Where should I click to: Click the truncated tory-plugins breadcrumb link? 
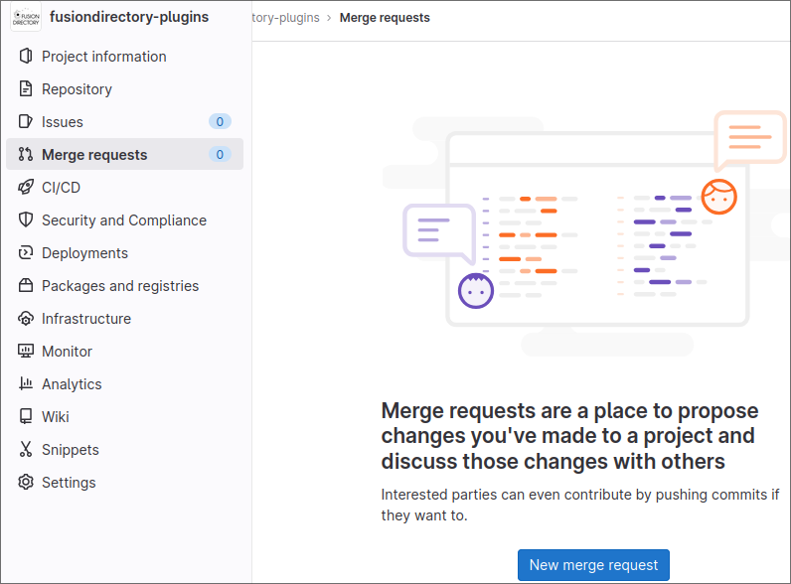click(x=285, y=18)
